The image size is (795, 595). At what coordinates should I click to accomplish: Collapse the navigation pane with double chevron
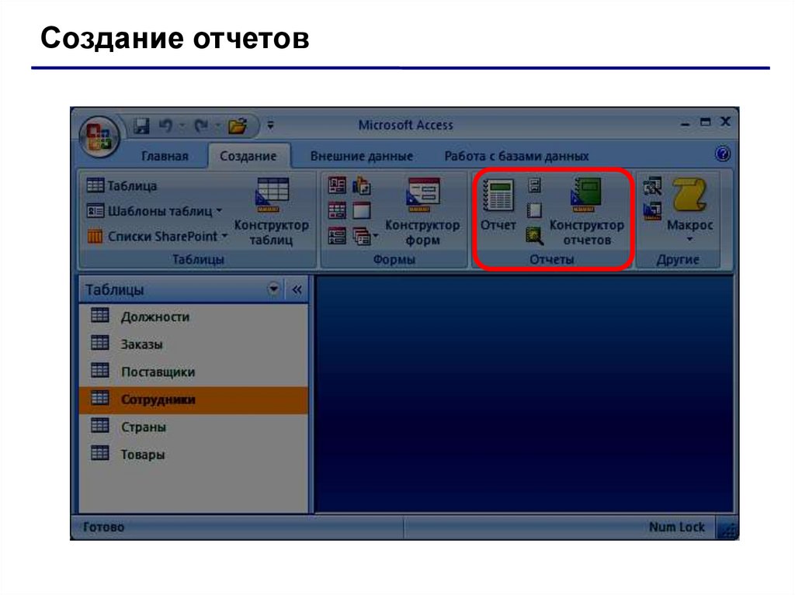pyautogui.click(x=297, y=289)
